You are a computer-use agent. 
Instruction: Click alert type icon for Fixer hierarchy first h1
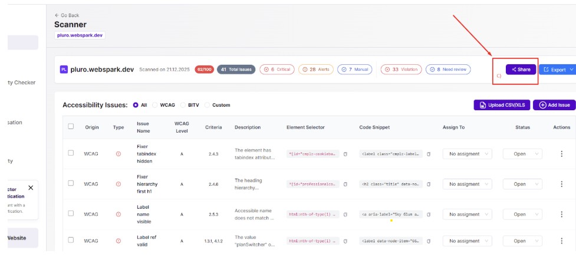(x=119, y=184)
